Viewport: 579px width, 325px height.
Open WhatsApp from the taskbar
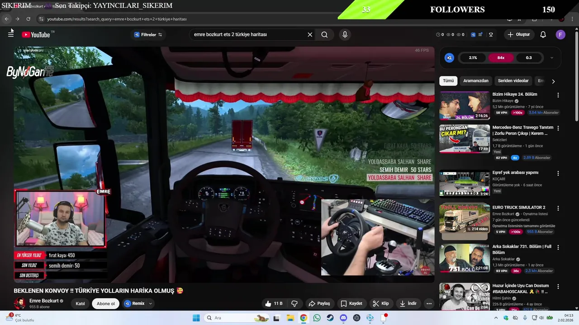tap(317, 318)
